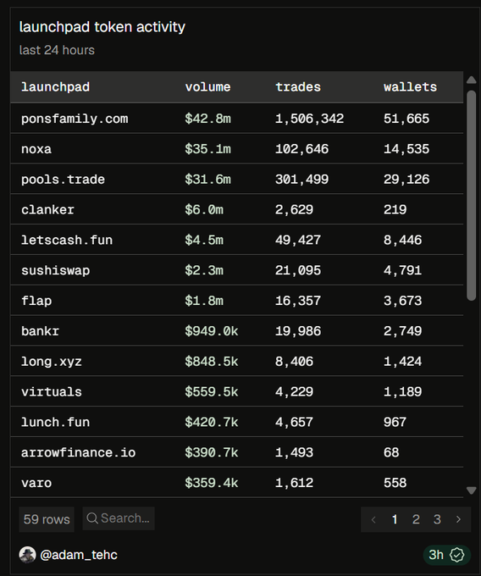Click the flap launchpad name
The height and width of the screenshot is (576, 481).
coord(36,301)
